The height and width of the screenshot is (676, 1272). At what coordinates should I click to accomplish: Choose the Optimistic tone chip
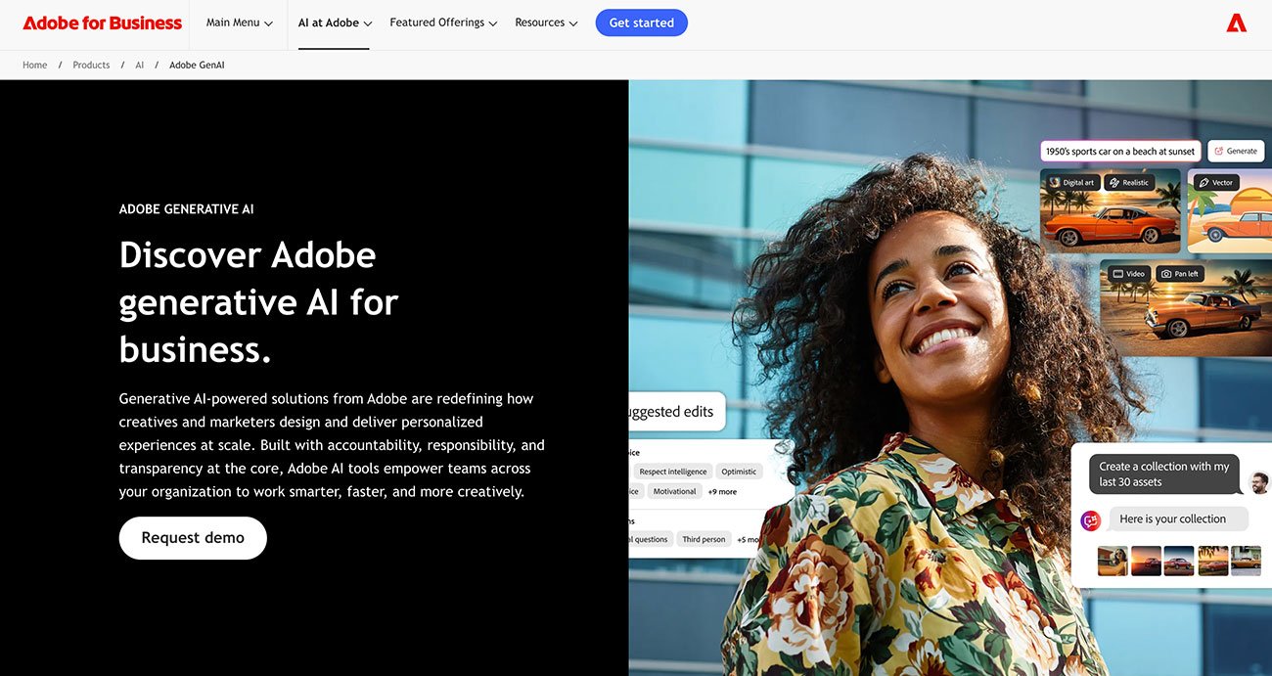[x=739, y=472]
